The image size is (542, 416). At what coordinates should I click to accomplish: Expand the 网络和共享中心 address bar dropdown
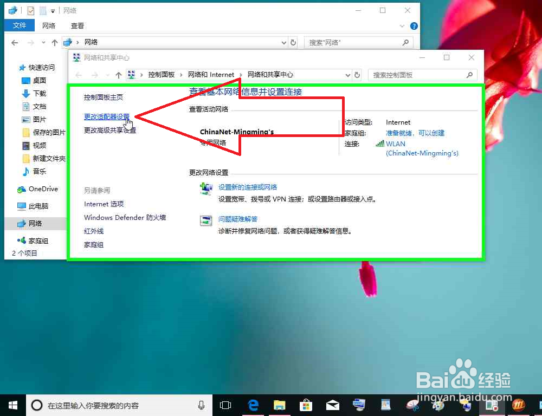point(349,75)
